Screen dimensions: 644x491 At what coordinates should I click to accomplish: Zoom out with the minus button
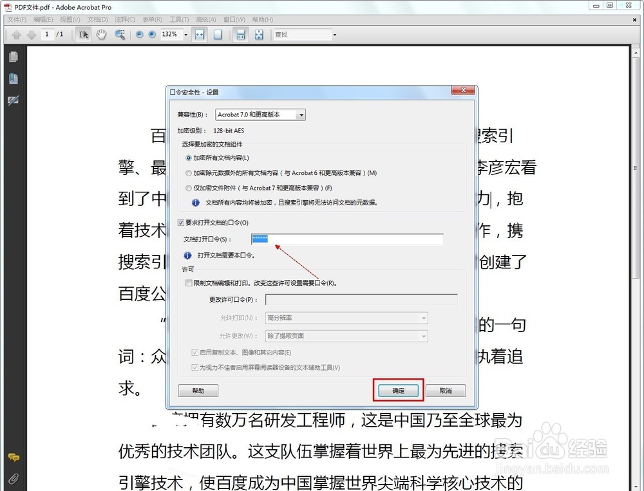click(x=139, y=35)
